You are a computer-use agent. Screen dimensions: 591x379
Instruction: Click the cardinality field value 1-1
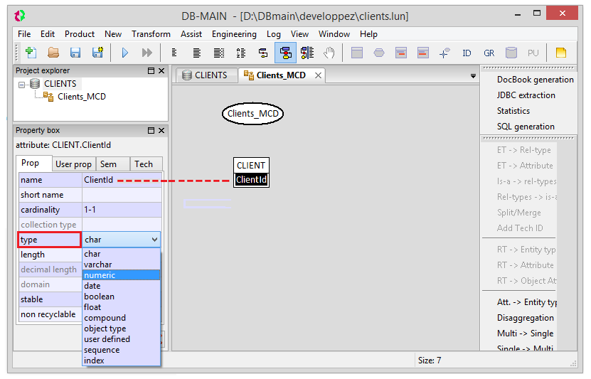pos(122,210)
